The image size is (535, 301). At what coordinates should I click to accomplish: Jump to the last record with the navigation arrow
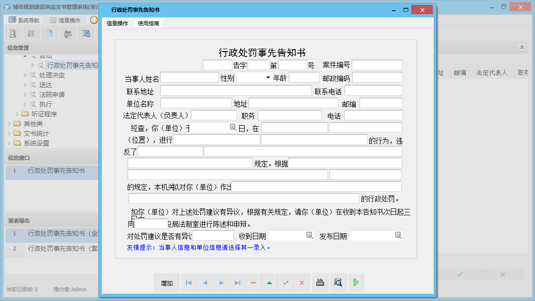click(x=237, y=282)
